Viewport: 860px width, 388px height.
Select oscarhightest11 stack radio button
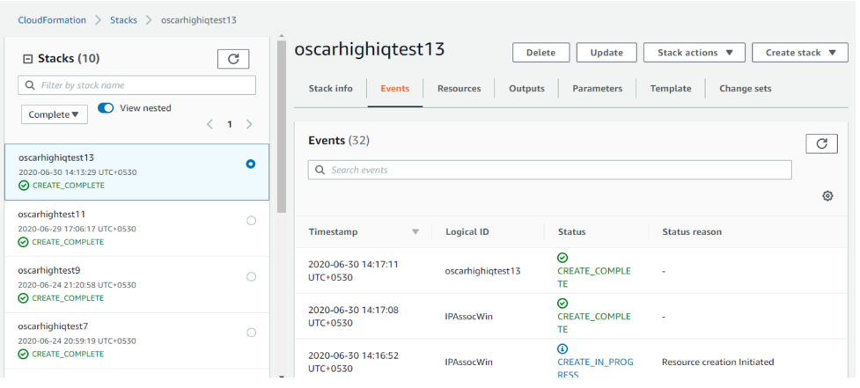(x=251, y=220)
